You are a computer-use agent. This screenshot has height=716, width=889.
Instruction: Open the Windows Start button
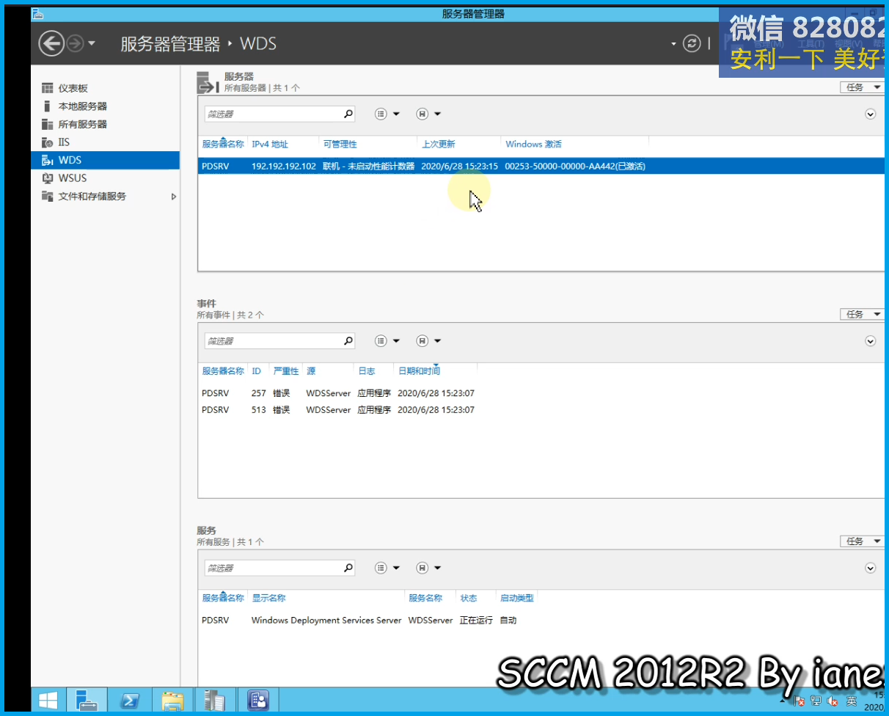pos(48,701)
